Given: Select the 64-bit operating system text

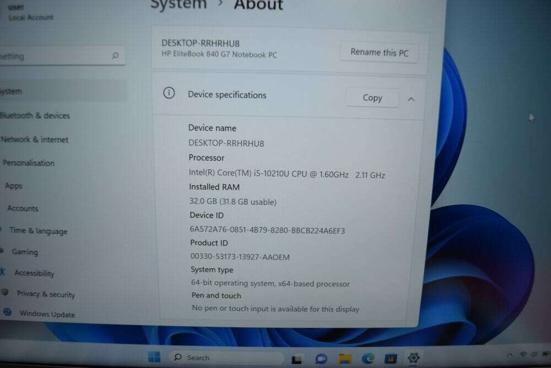Looking at the screenshot, I should [x=270, y=283].
